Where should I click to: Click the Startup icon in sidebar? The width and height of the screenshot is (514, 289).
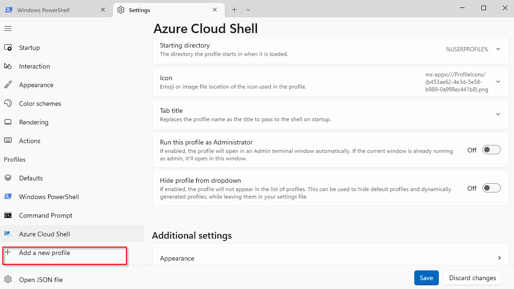point(8,48)
